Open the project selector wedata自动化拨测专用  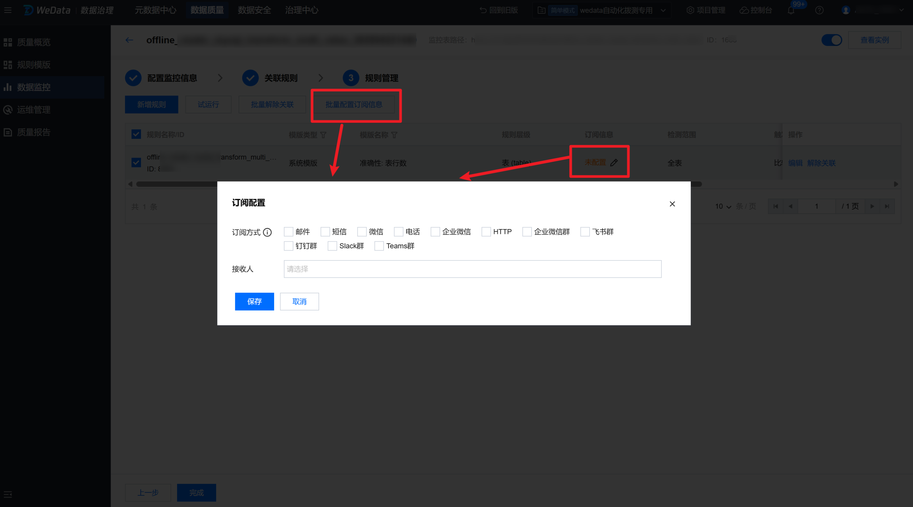tap(601, 10)
